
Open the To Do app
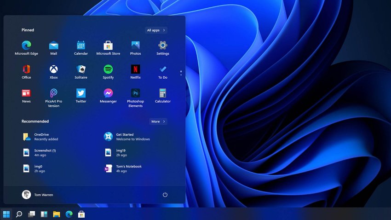pyautogui.click(x=162, y=72)
